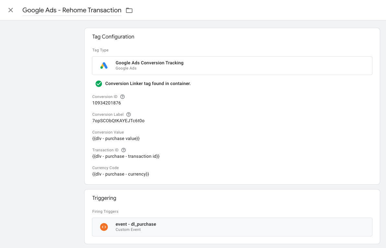Open the folder icon beside the tag name

point(129,10)
